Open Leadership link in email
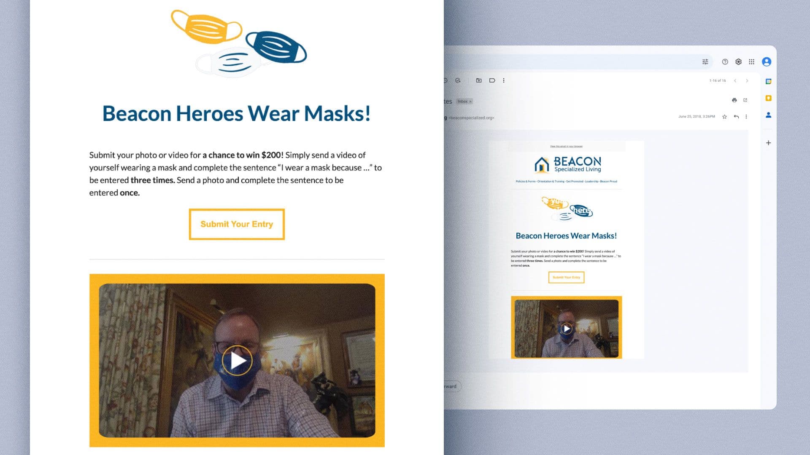810x455 pixels. (x=591, y=182)
